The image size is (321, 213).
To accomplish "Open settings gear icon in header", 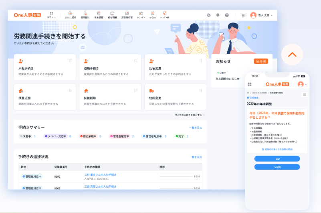I will 209,15.
